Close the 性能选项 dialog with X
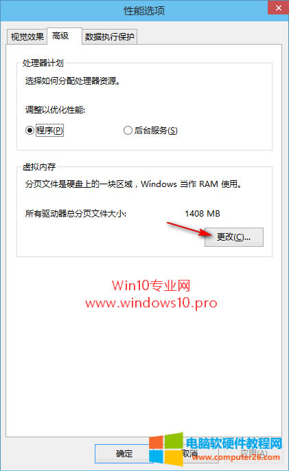Screen dimensions: 289x471 278,8
